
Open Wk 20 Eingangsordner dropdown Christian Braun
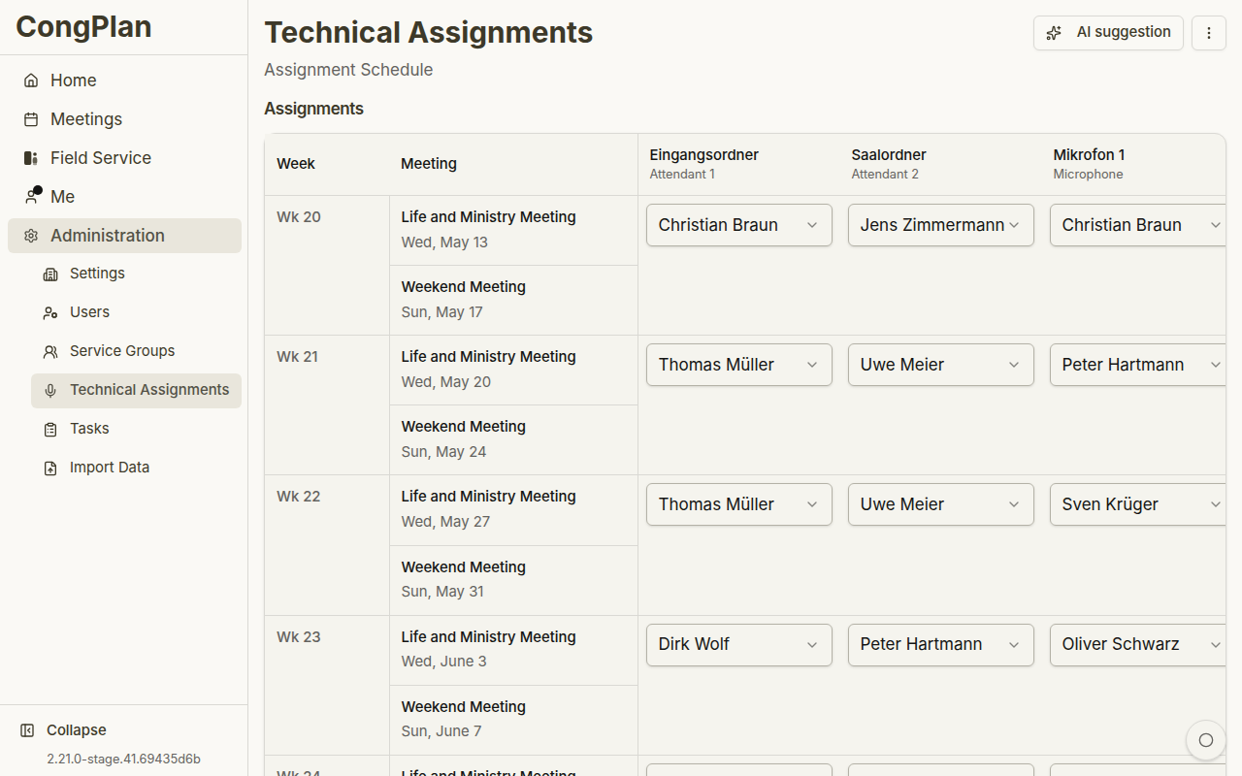point(739,225)
